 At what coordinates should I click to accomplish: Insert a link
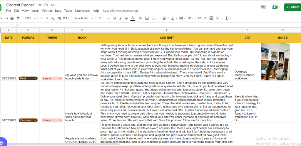(x=200, y=18)
